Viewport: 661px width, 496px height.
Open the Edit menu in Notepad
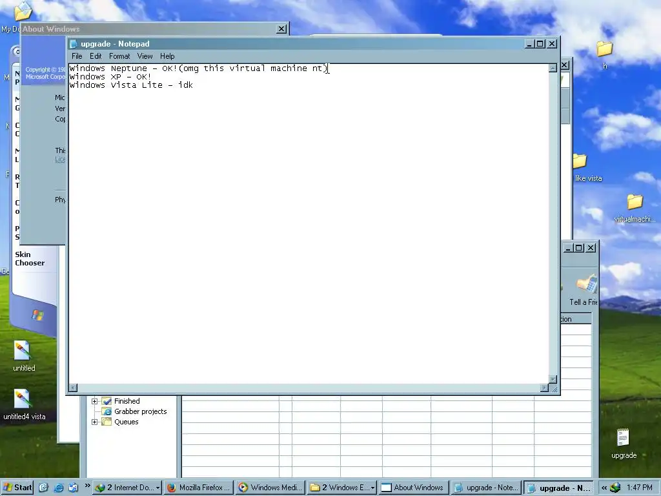pyautogui.click(x=96, y=56)
